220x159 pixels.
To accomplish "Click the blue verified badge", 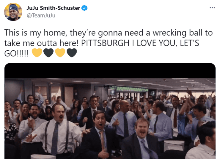I will pos(84,8).
